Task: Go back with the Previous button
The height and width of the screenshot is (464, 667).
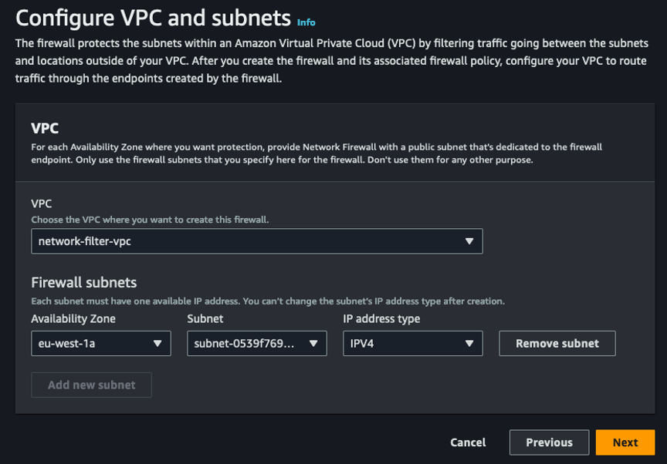Action: coord(549,442)
